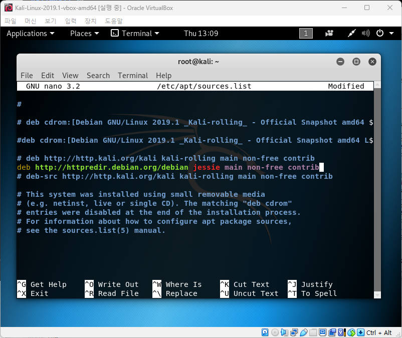Open VirtualBox 머신 menu

(x=31, y=21)
